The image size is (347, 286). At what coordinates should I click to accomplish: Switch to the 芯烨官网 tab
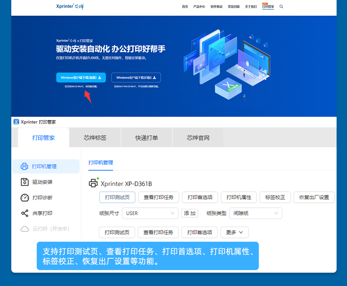(x=198, y=138)
